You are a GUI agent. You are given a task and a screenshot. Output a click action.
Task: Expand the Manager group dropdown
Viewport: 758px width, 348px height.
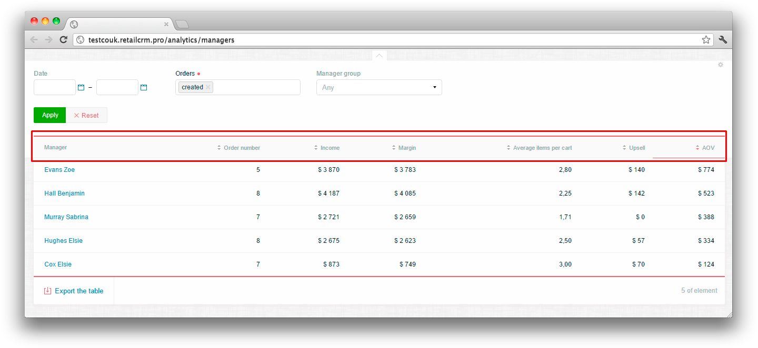[x=379, y=87]
